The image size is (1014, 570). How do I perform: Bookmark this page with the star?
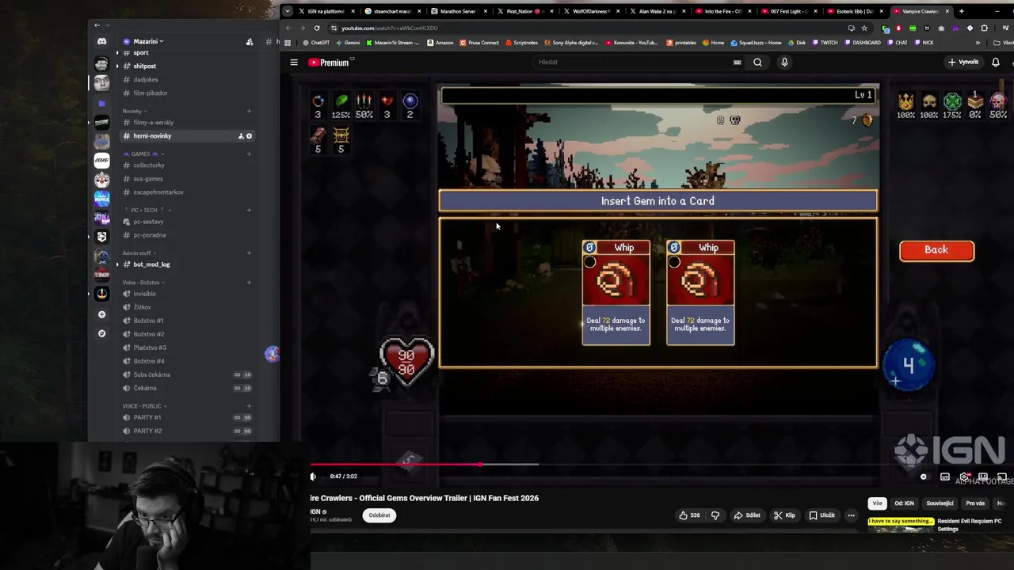(x=864, y=28)
